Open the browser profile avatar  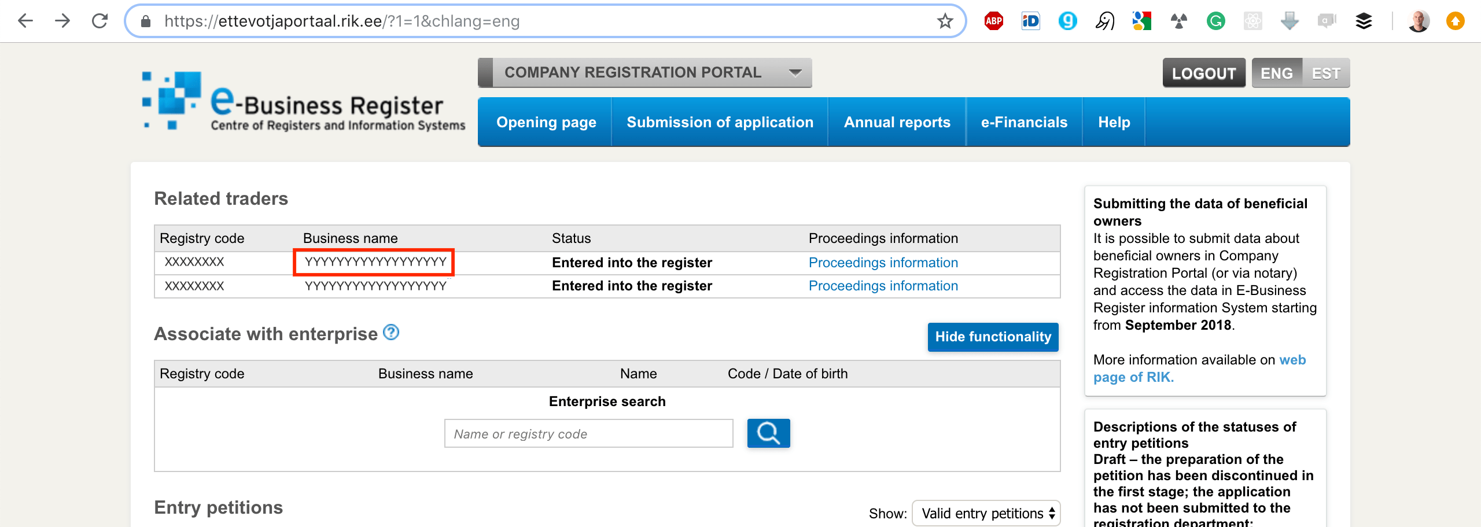coord(1418,21)
